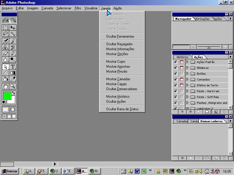Switch to the Canais tab
Viewport: 234px width, 175px height.
194,121
